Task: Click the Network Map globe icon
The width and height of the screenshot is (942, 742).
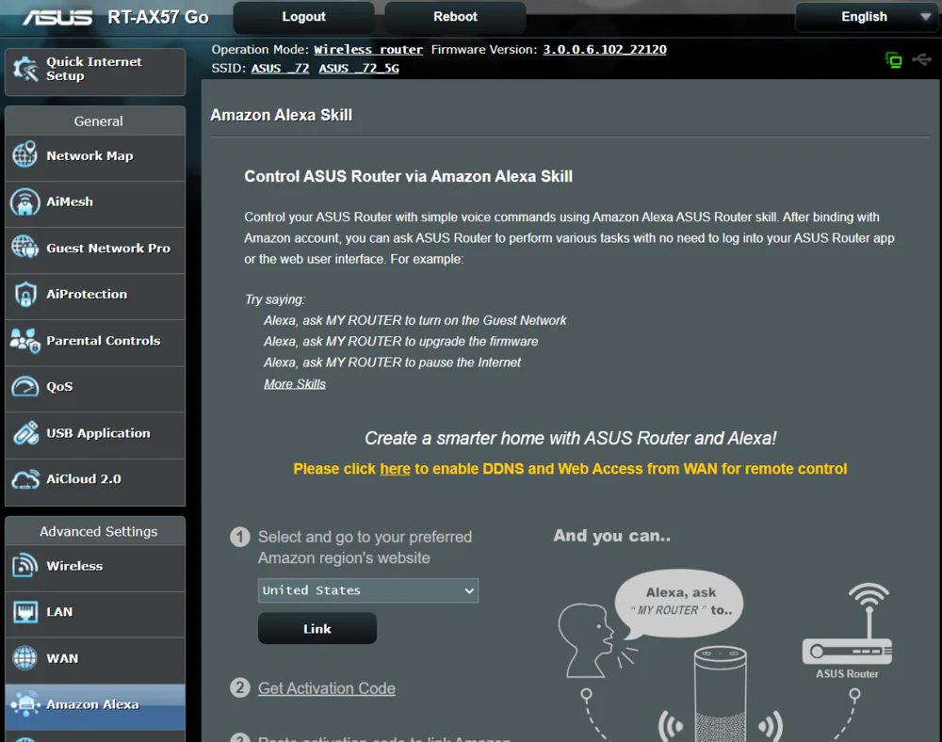Action: coord(25,154)
